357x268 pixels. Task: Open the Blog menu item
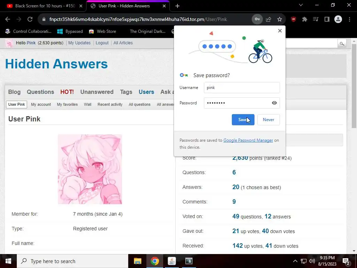14,92
